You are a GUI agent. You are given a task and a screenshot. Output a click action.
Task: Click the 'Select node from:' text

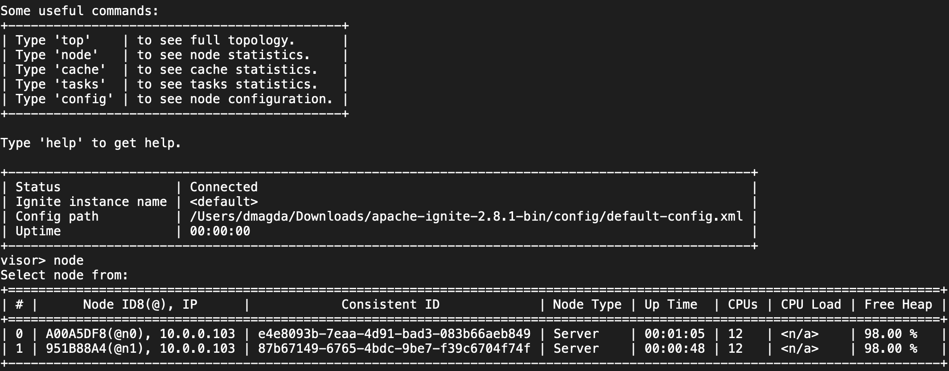tap(64, 275)
